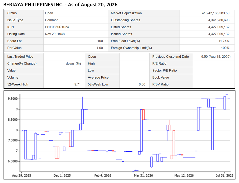Click the 'down (%)' change text
This screenshot has width=239, height=183.
(73, 64)
